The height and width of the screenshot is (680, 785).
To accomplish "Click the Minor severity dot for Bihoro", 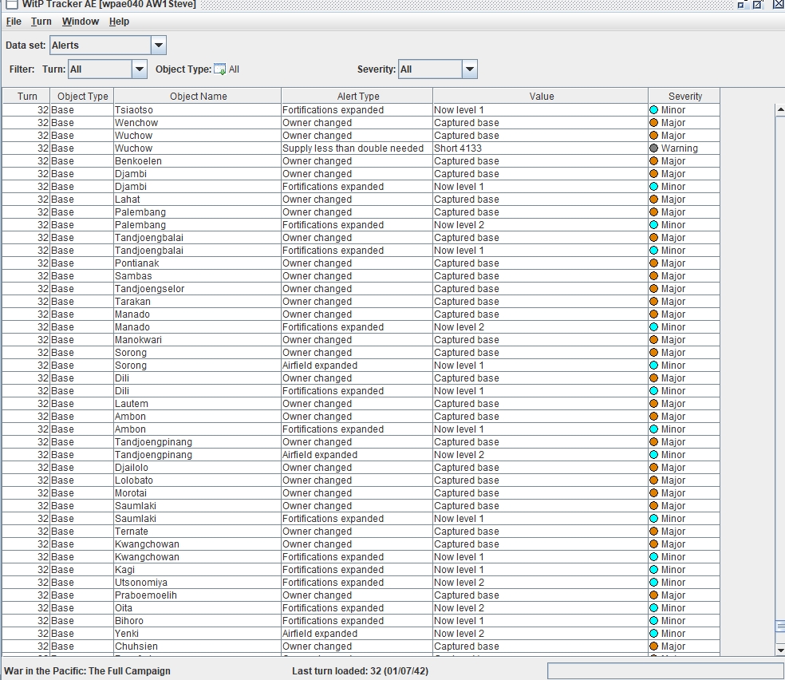I will click(x=654, y=621).
